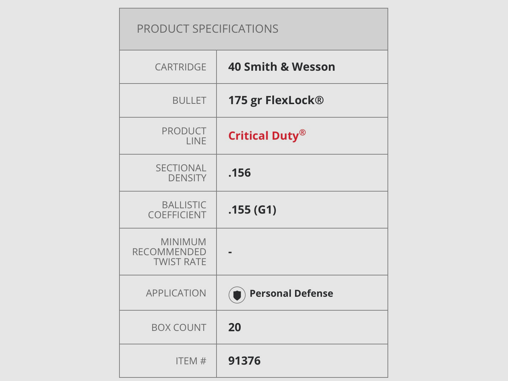Click the Personal Defense text
This screenshot has width=508, height=381.
[291, 294]
